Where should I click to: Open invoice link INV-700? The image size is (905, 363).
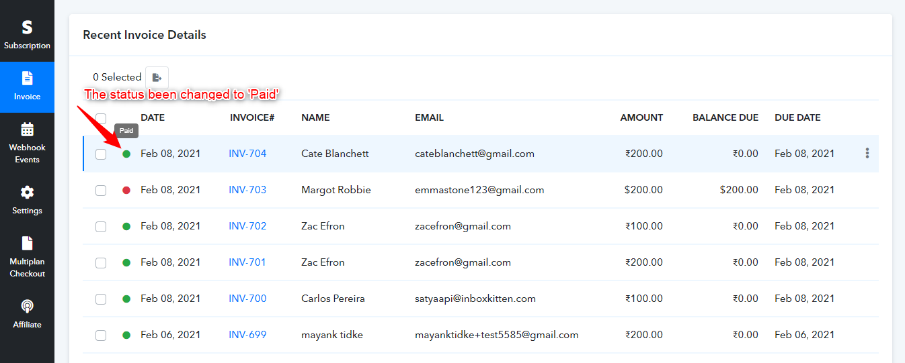pos(247,299)
